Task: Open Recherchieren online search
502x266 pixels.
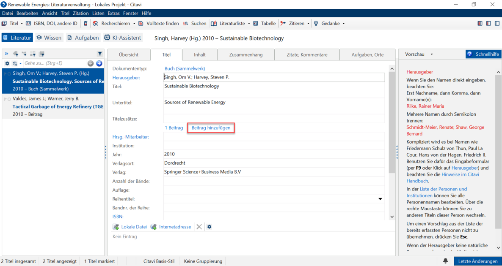Action: tap(112, 23)
